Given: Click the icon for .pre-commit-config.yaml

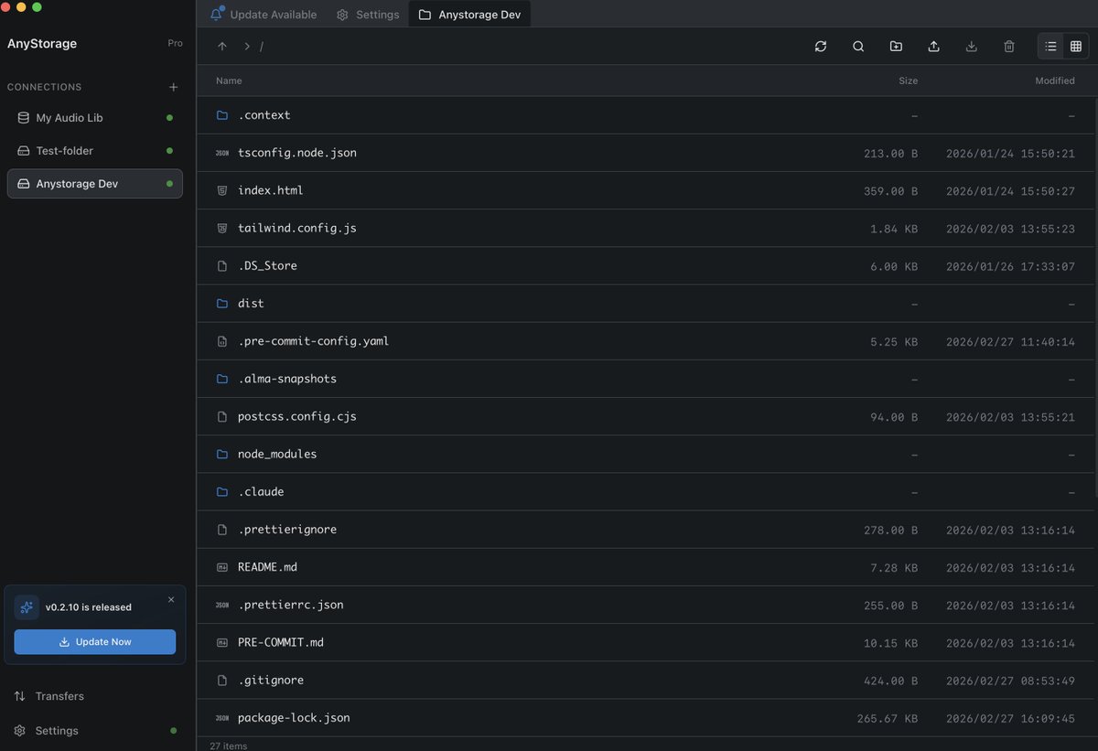Looking at the screenshot, I should (221, 341).
